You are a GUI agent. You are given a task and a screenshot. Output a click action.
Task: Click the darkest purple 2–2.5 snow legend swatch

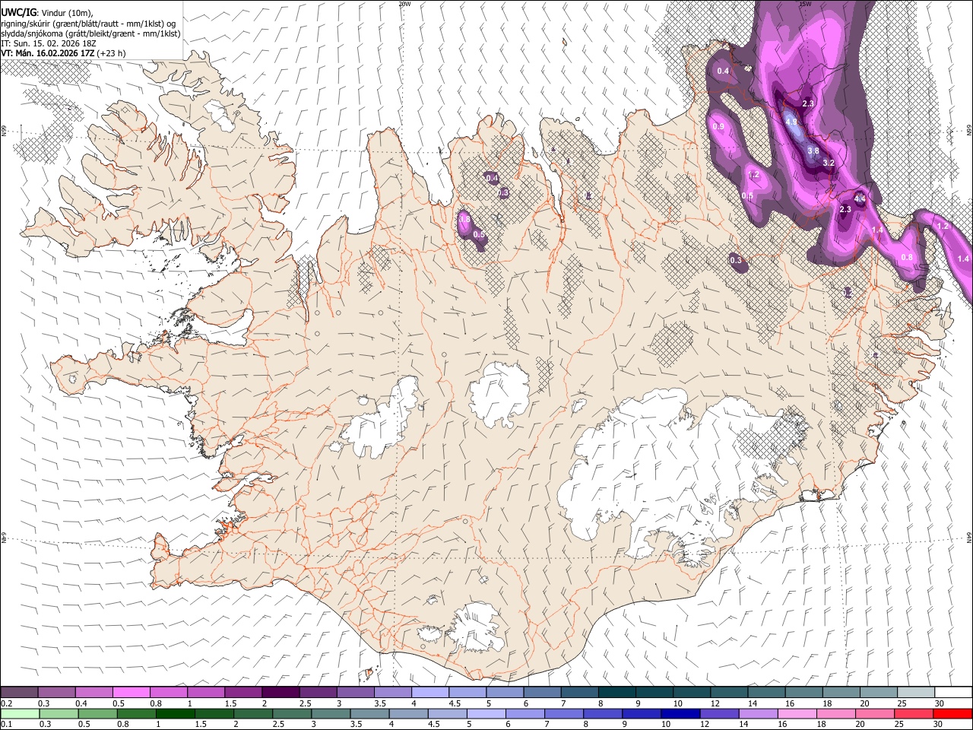coord(280,693)
